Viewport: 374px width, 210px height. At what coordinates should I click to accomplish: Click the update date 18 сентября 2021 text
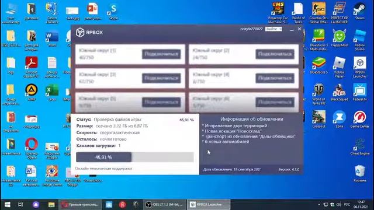click(233, 170)
